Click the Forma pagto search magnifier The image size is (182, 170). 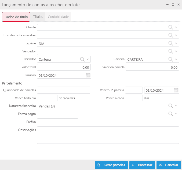pyautogui.click(x=170, y=114)
